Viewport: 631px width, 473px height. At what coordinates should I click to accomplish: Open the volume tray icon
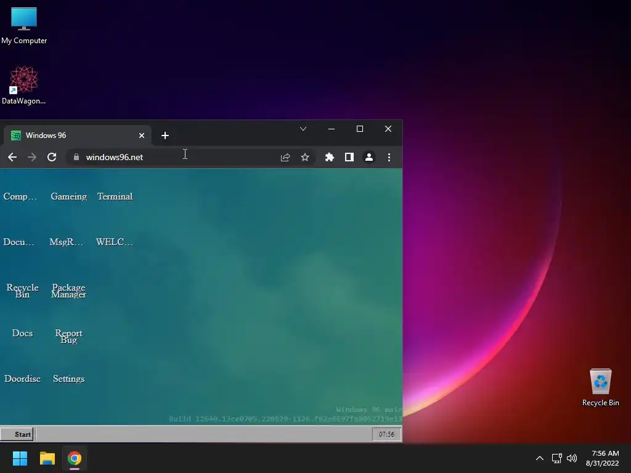(x=571, y=458)
